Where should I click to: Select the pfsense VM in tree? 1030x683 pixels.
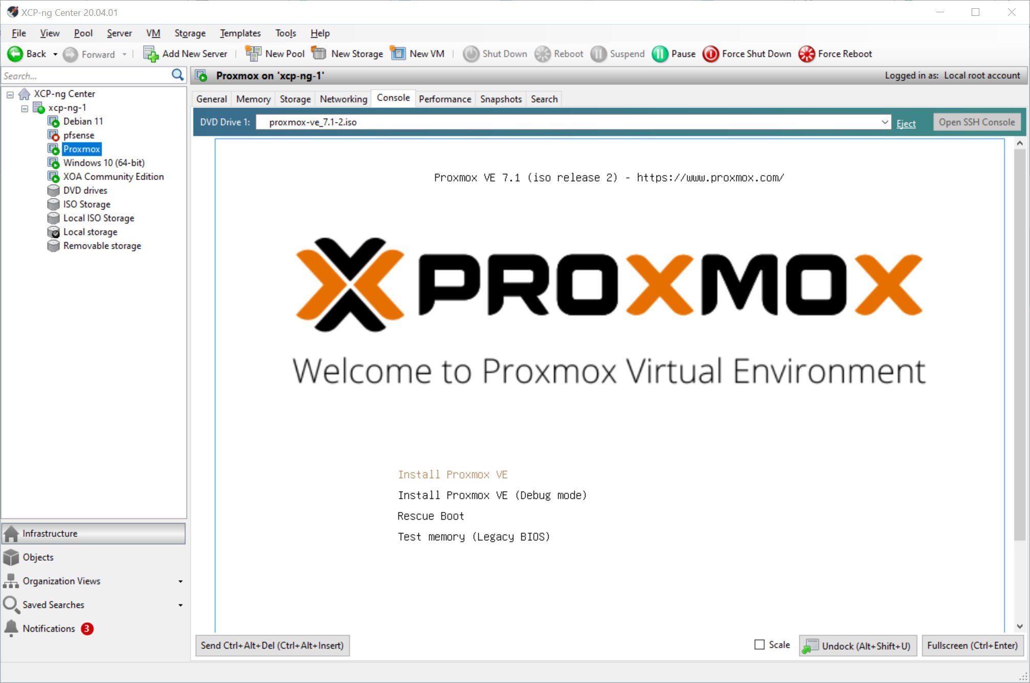tap(78, 135)
